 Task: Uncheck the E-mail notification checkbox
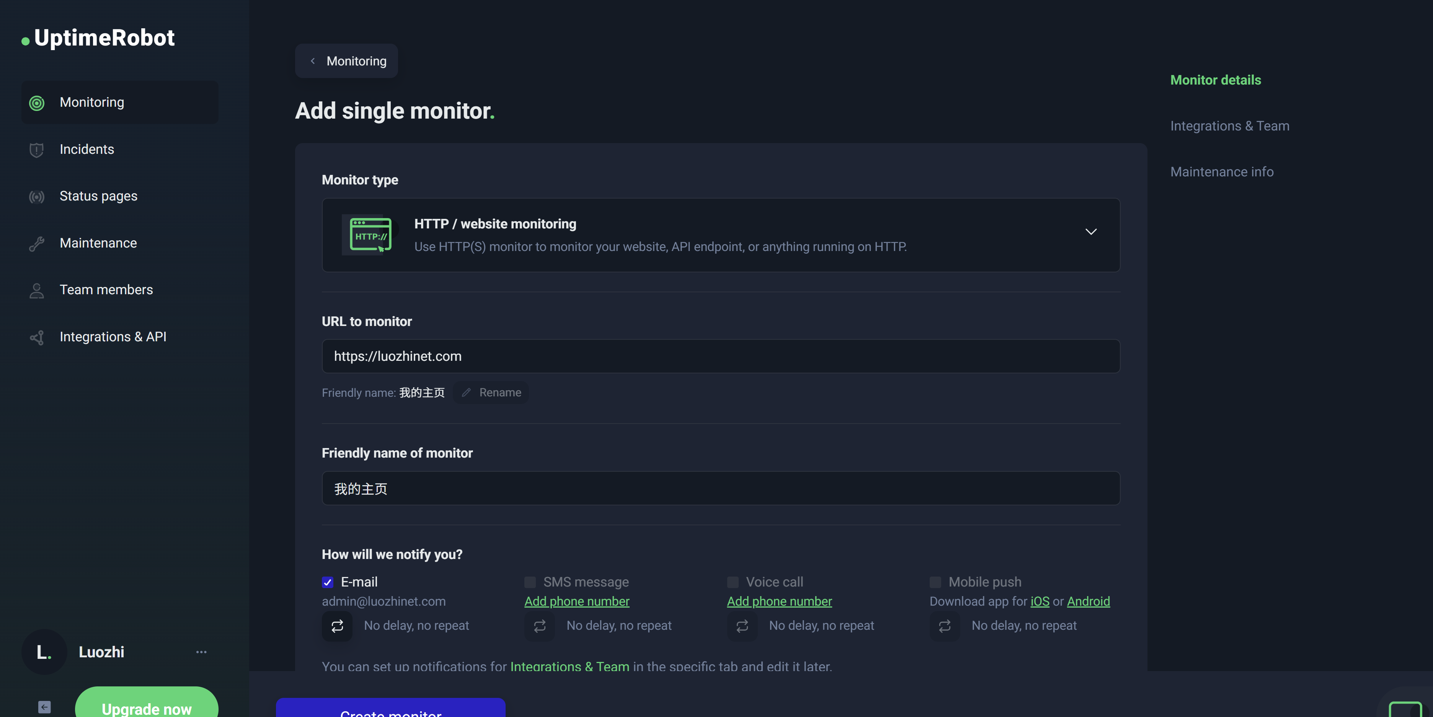(328, 582)
